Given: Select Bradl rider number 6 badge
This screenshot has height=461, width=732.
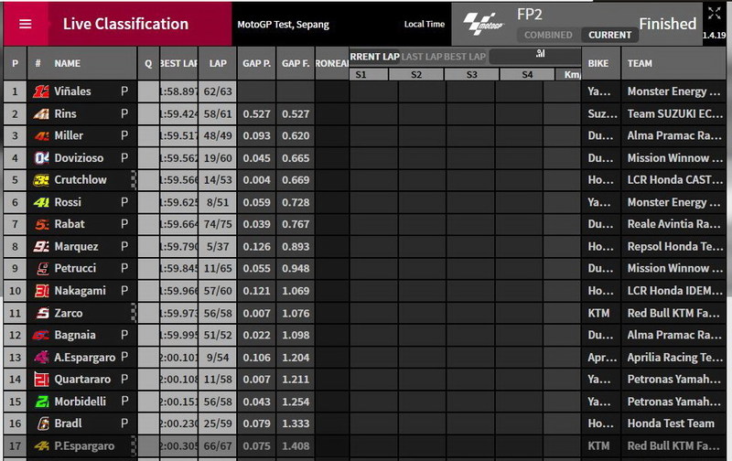Looking at the screenshot, I should (x=43, y=423).
